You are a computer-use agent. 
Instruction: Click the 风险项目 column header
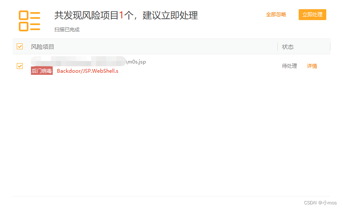[x=42, y=47]
